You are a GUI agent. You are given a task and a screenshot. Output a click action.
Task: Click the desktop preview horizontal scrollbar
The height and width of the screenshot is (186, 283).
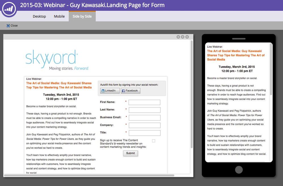[x=89, y=175]
